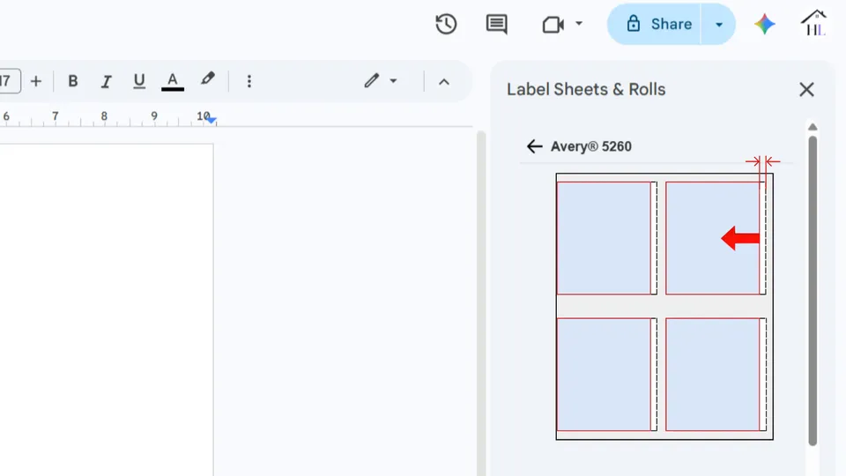Click the label layout diagram image

[x=664, y=306]
